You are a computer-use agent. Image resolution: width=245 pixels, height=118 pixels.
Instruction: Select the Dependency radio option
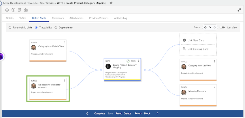(x=56, y=28)
